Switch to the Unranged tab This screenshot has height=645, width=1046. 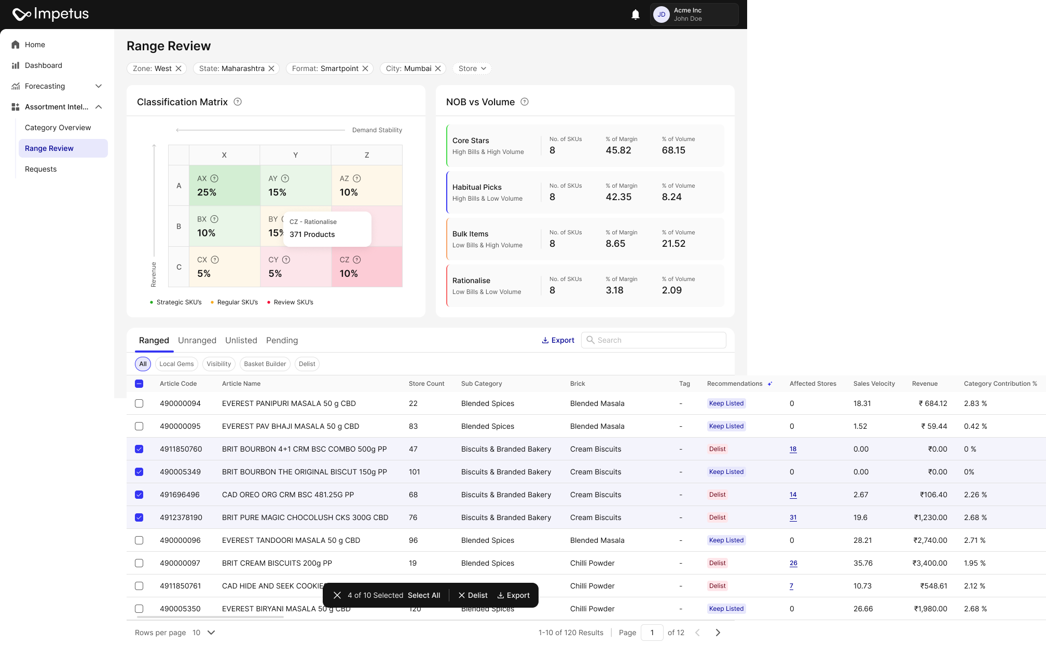pos(197,340)
